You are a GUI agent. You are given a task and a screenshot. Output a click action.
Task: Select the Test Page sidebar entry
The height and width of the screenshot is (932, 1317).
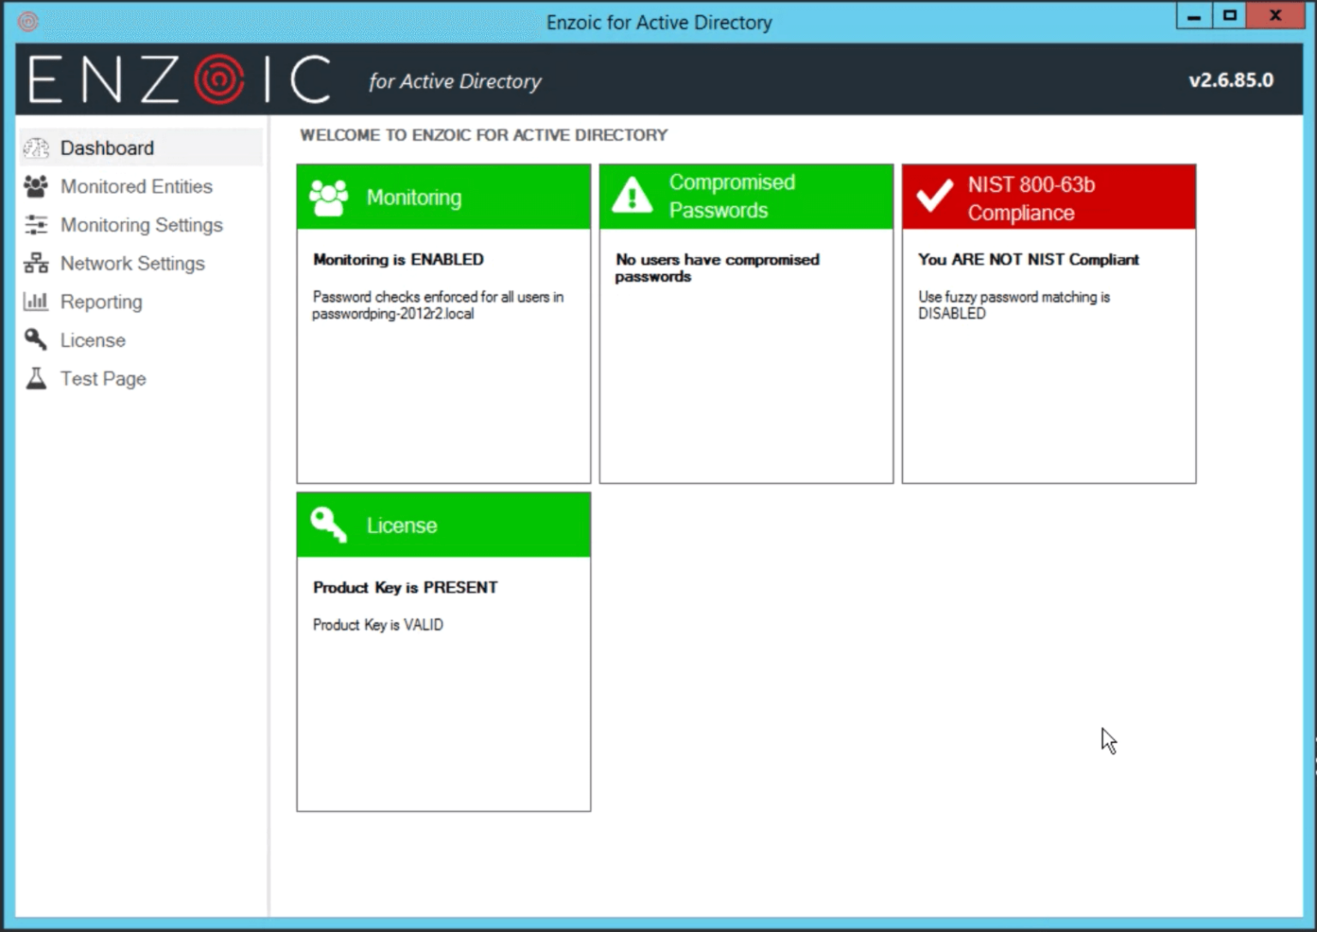102,378
